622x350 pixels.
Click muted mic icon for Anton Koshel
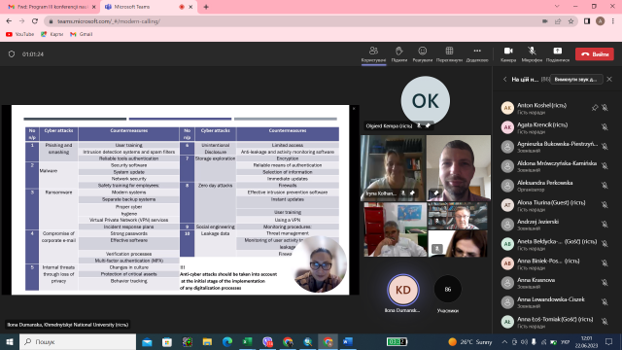[605, 108]
